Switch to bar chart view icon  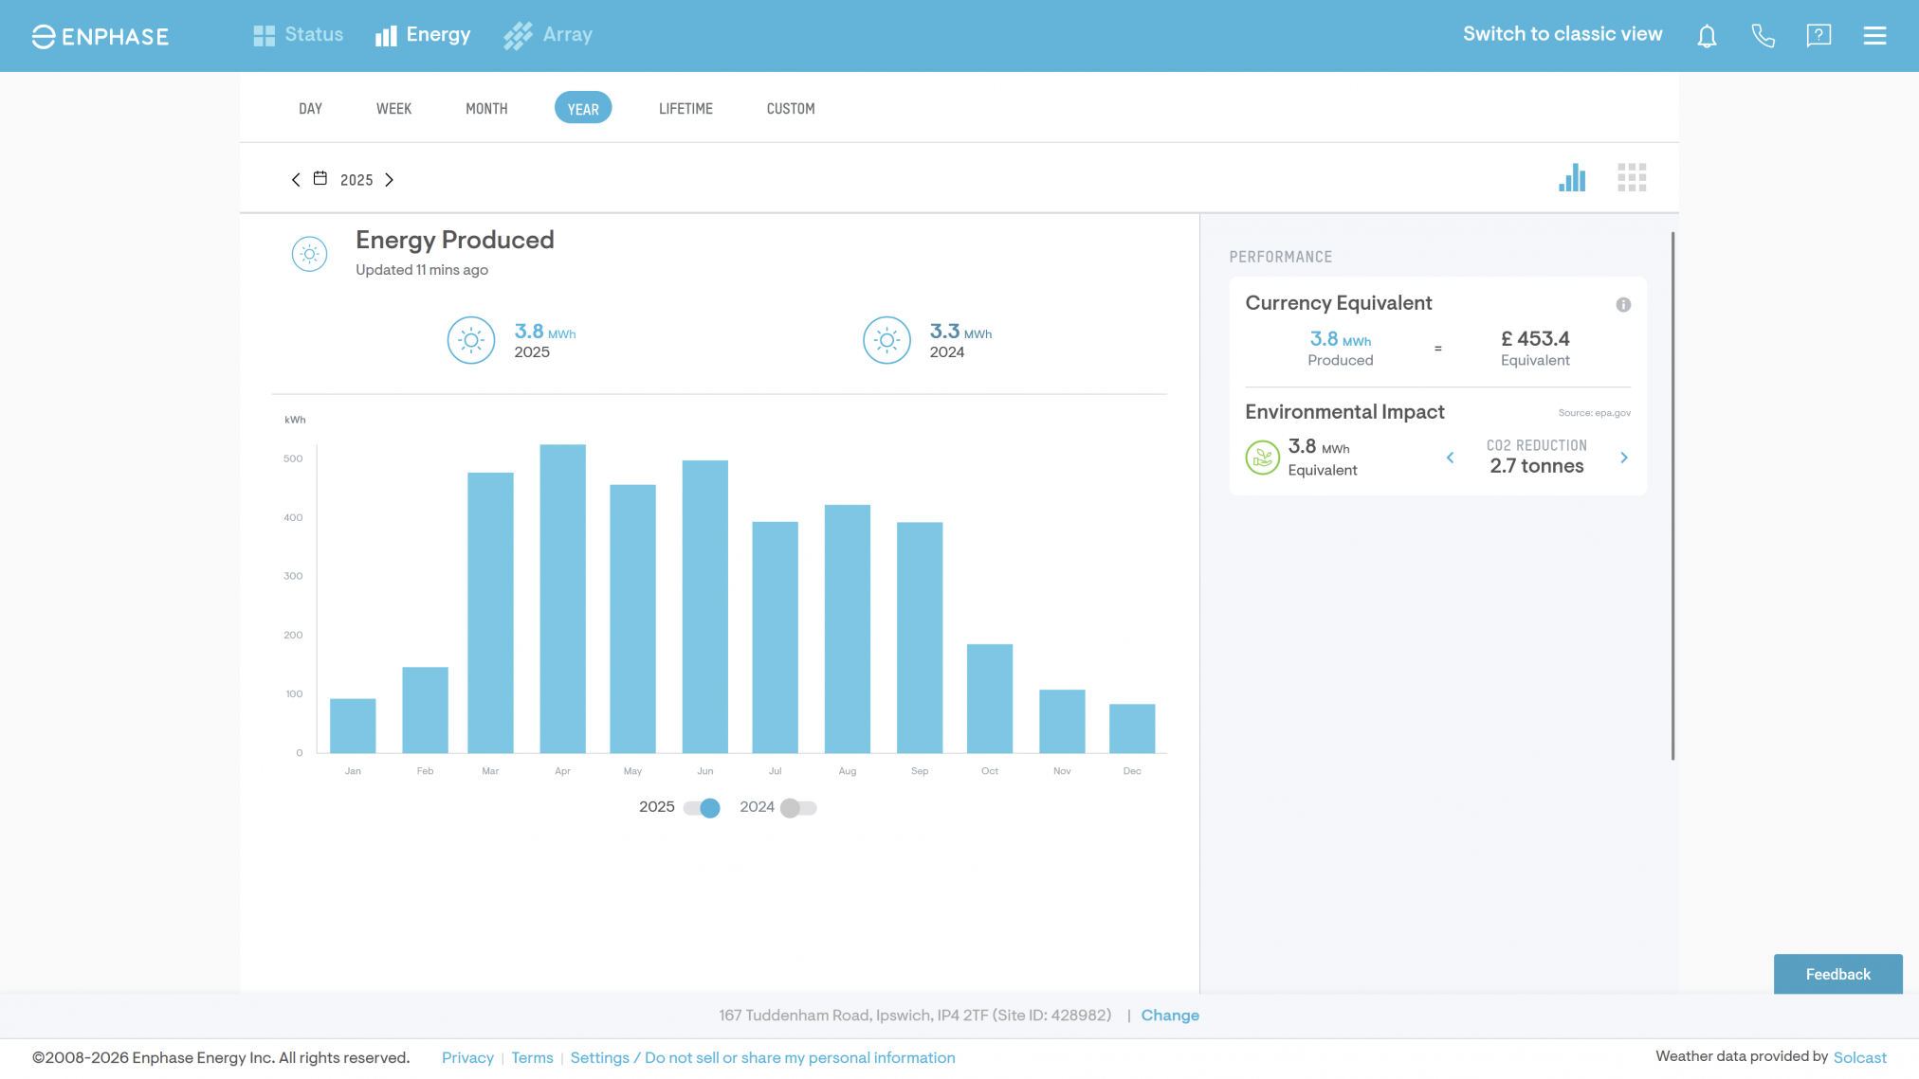[1572, 178]
